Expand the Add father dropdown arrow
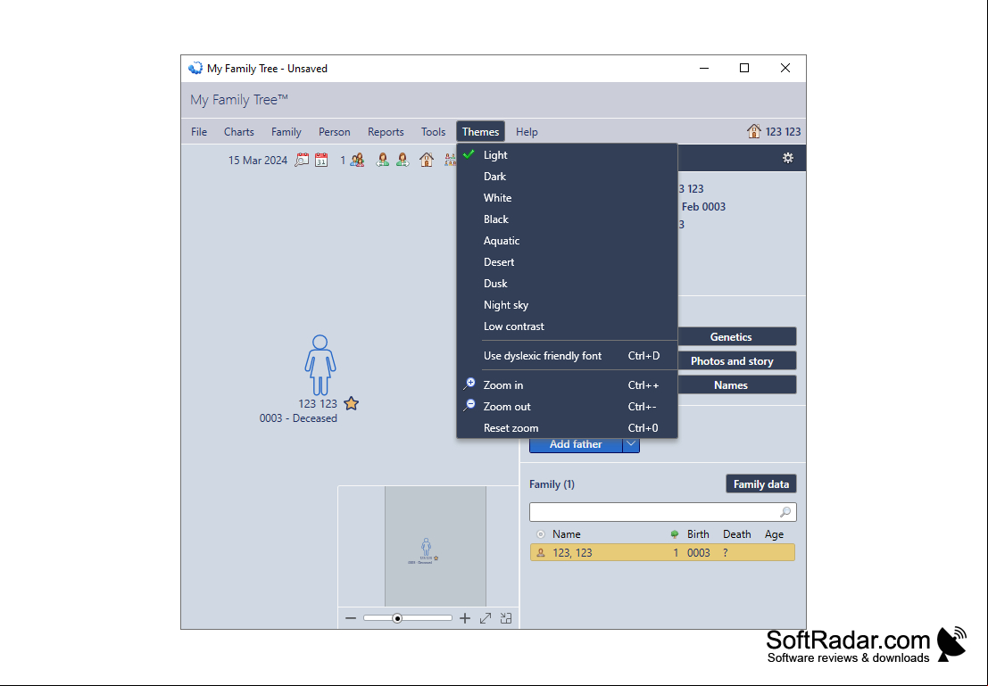988x686 pixels. click(631, 444)
